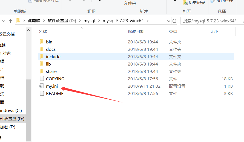This screenshot has height=142, width=244.
Task: Click COPYING size 18 KB
Action: pyautogui.click(x=227, y=79)
